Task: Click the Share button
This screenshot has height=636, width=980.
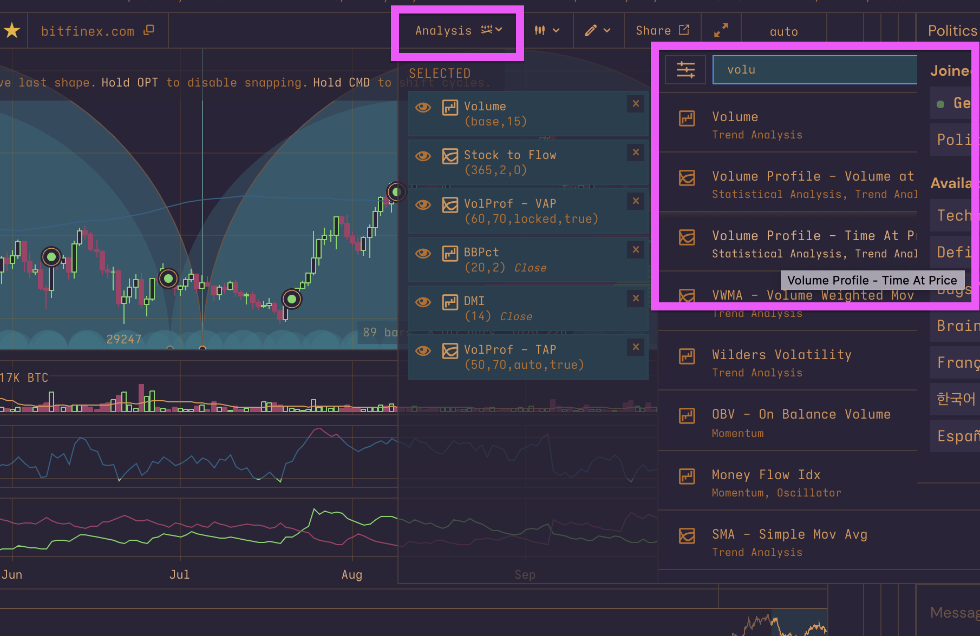Action: [x=662, y=31]
